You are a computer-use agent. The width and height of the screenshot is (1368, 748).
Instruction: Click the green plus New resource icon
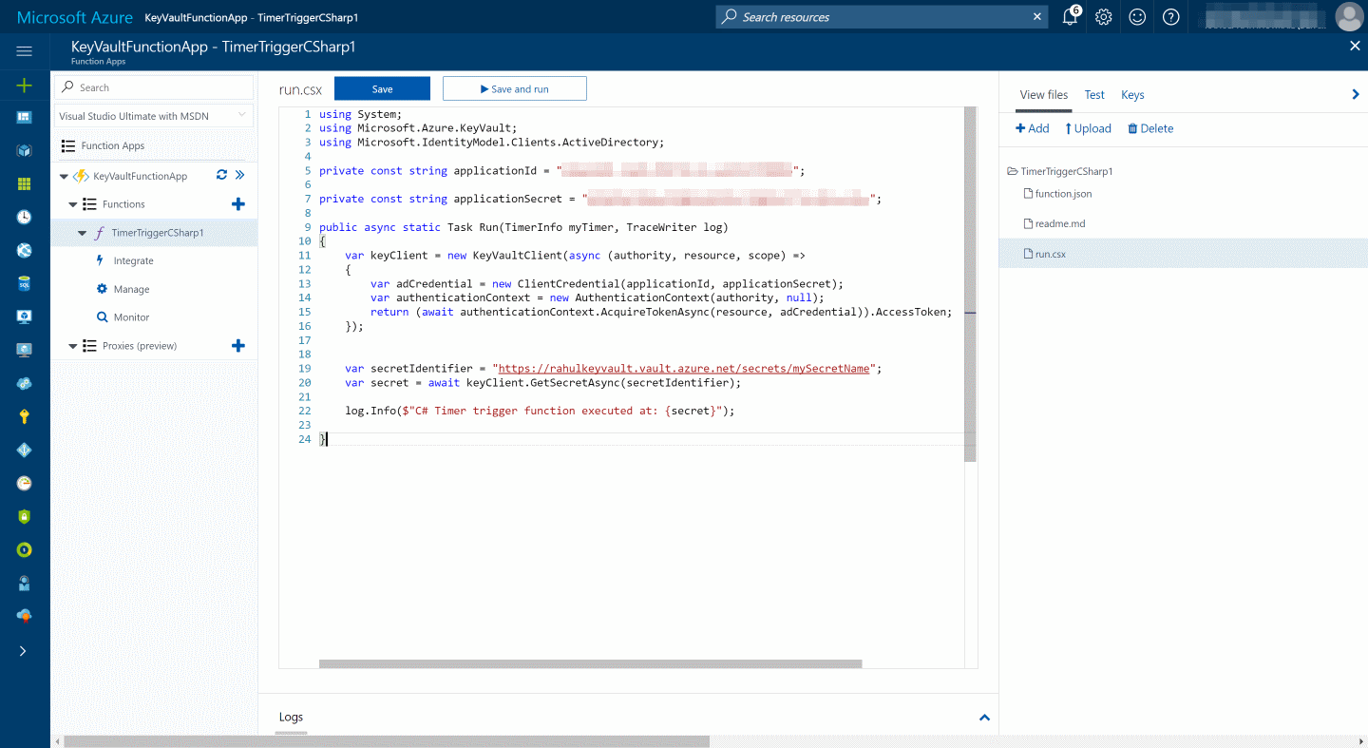(x=24, y=86)
